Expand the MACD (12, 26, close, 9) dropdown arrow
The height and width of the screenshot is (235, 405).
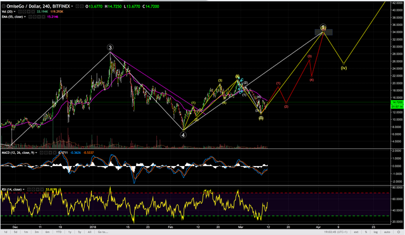click(x=36, y=153)
